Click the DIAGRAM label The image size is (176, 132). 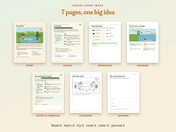tap(143, 66)
